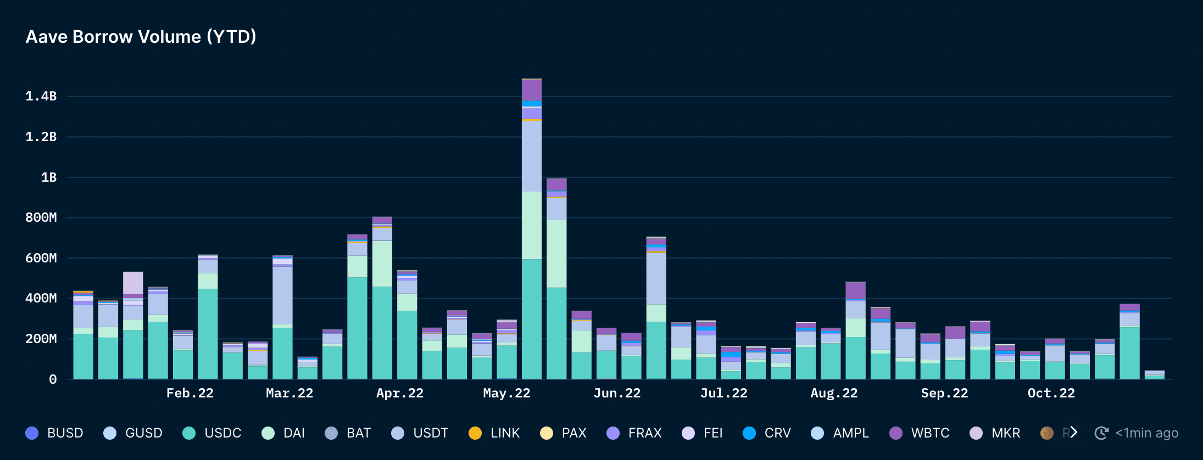The height and width of the screenshot is (460, 1203).
Task: Click the LINK legend color dot
Action: [475, 433]
